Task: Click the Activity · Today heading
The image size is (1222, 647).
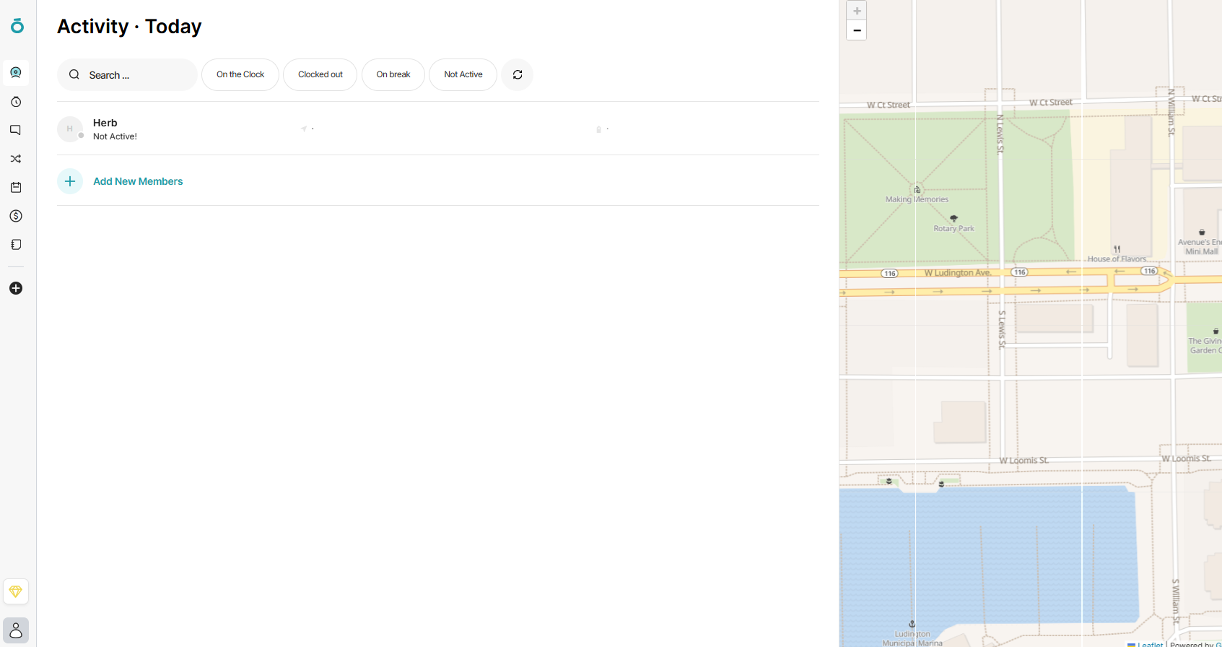Action: point(129,27)
